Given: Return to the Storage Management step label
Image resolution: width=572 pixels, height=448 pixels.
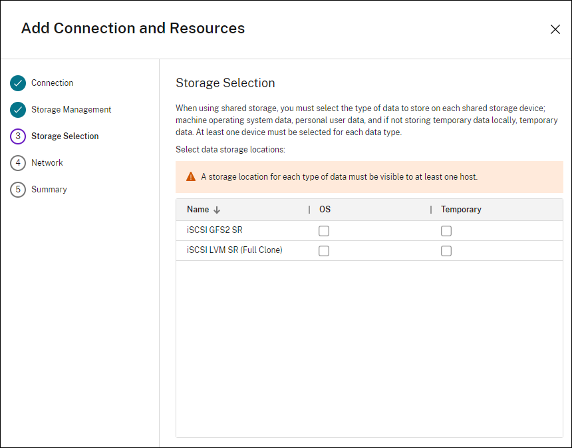Looking at the screenshot, I should pyautogui.click(x=71, y=110).
